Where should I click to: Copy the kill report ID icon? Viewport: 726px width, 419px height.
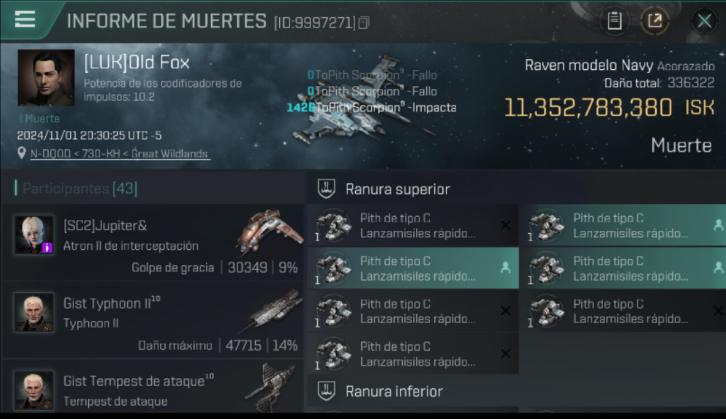364,23
